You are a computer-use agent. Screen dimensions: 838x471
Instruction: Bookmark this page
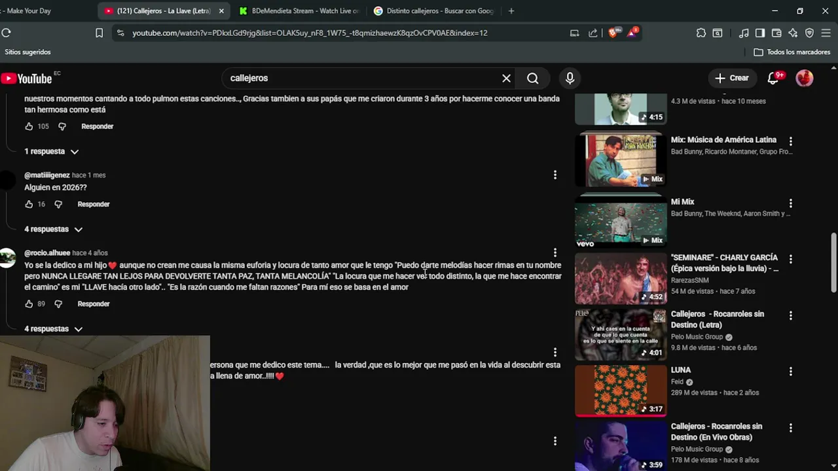100,33
